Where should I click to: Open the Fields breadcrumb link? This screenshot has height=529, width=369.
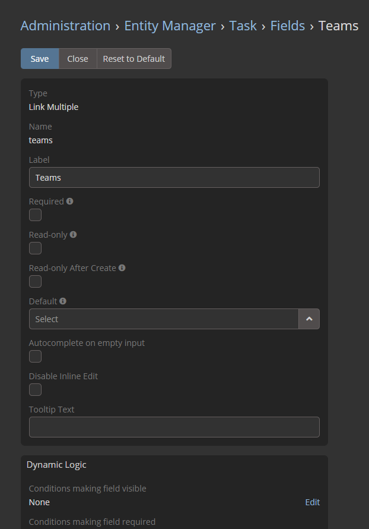click(288, 26)
